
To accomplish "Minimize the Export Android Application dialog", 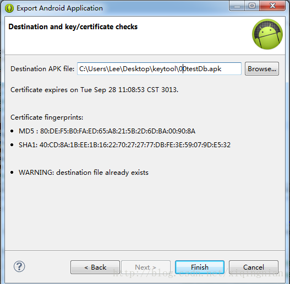I will point(237,6).
